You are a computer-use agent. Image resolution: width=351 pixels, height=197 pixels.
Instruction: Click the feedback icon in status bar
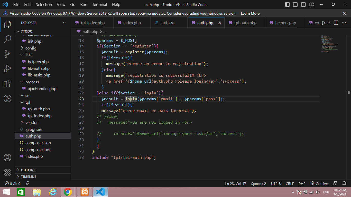click(335, 184)
